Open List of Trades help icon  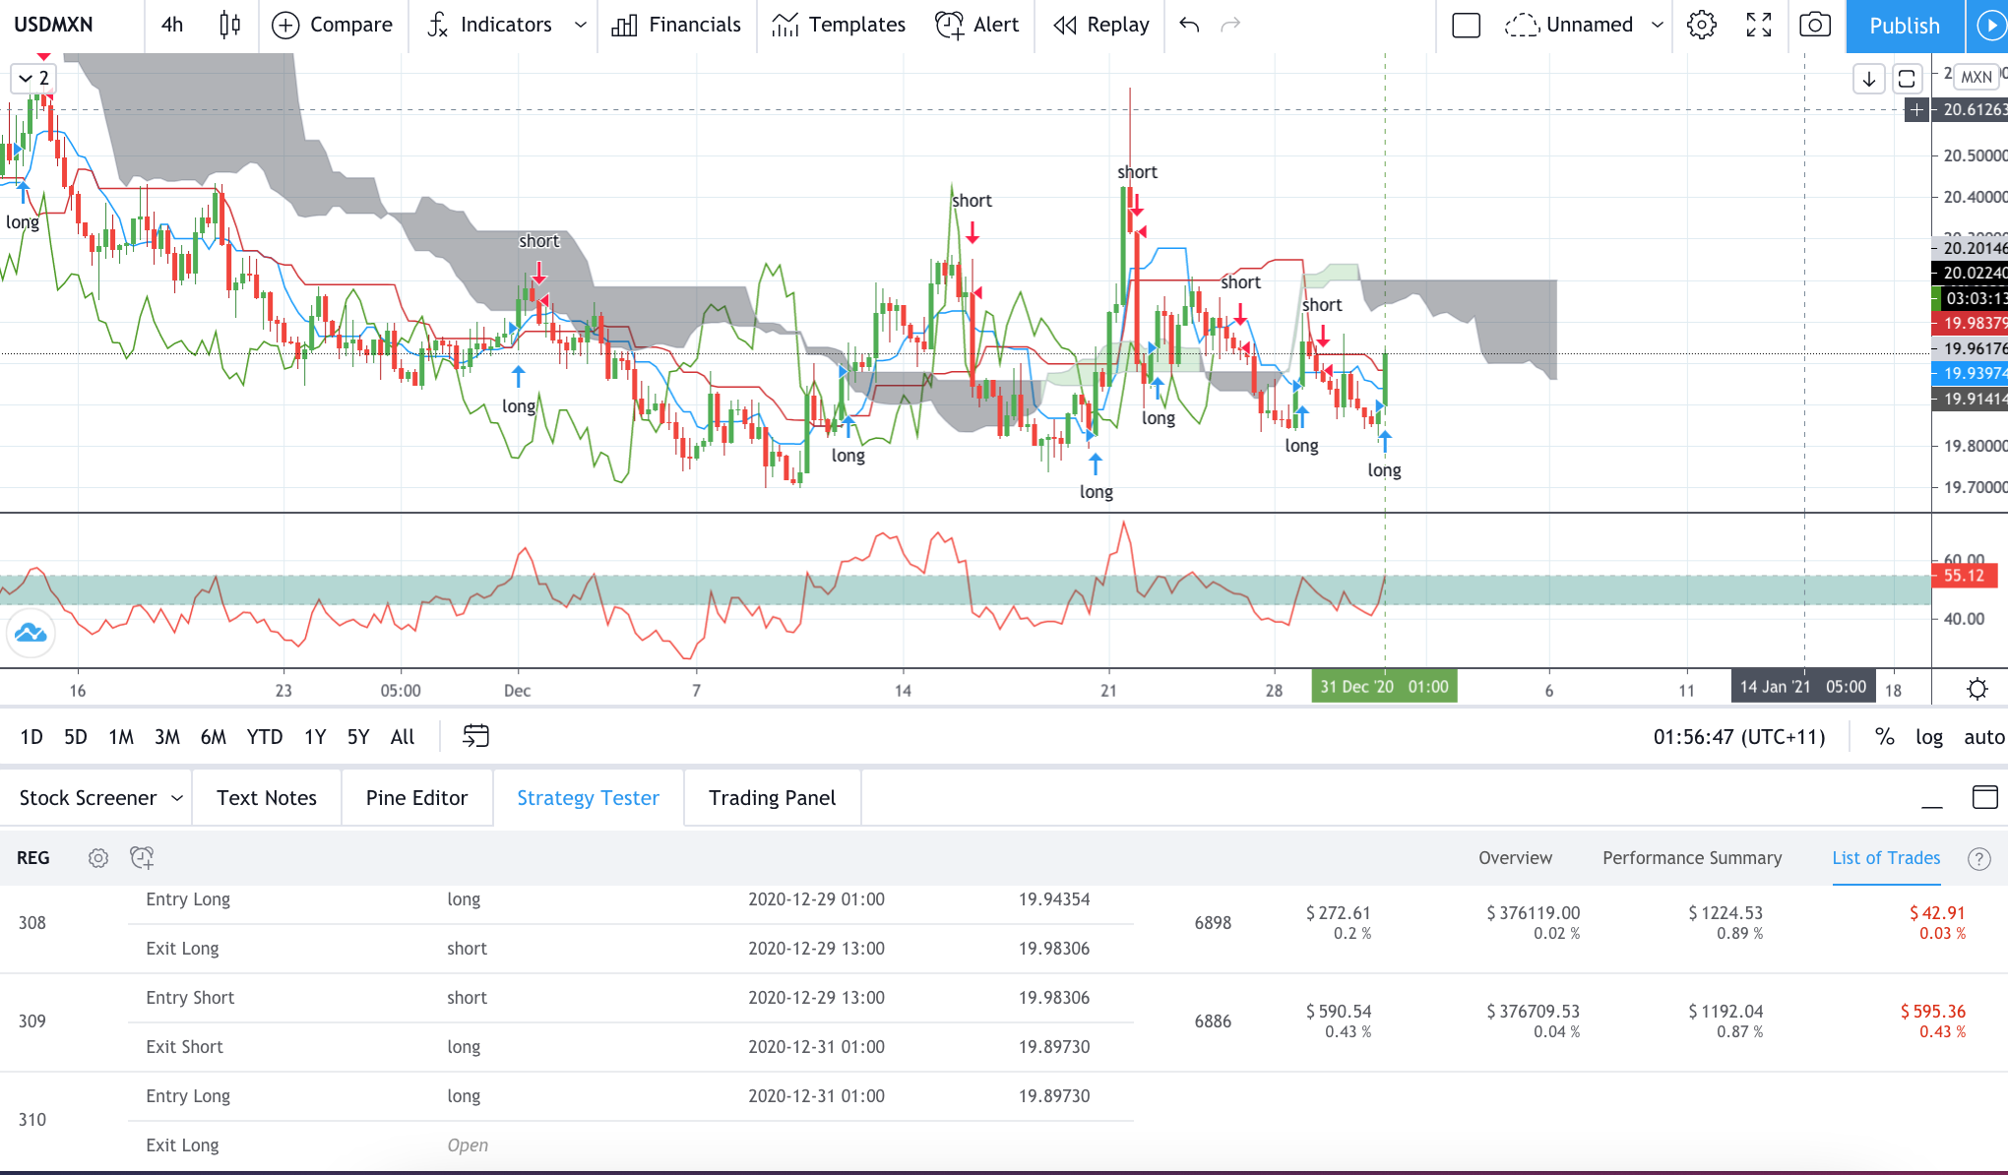coord(1978,859)
